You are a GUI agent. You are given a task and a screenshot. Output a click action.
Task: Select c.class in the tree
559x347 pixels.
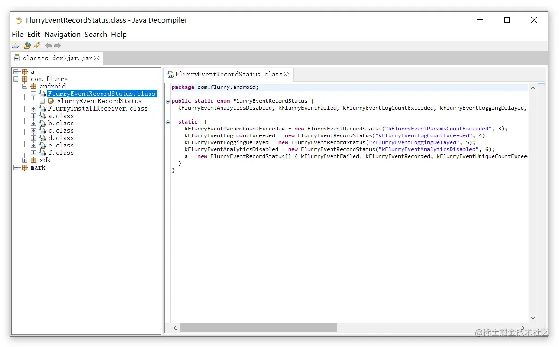coord(61,131)
